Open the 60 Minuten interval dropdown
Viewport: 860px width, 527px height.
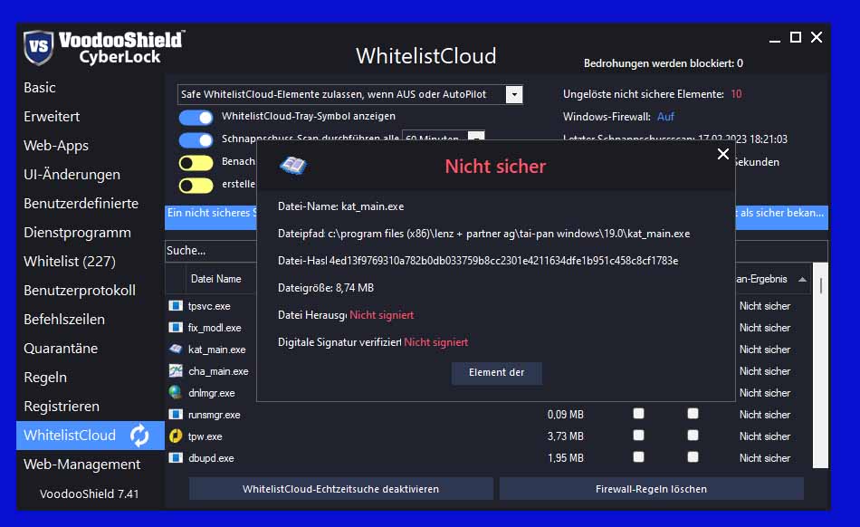pos(476,137)
